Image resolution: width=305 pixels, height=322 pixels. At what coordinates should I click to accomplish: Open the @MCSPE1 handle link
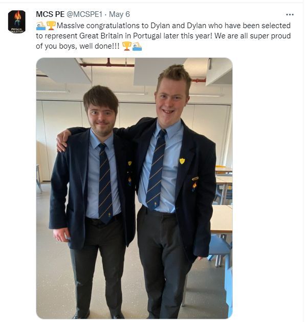coord(84,14)
